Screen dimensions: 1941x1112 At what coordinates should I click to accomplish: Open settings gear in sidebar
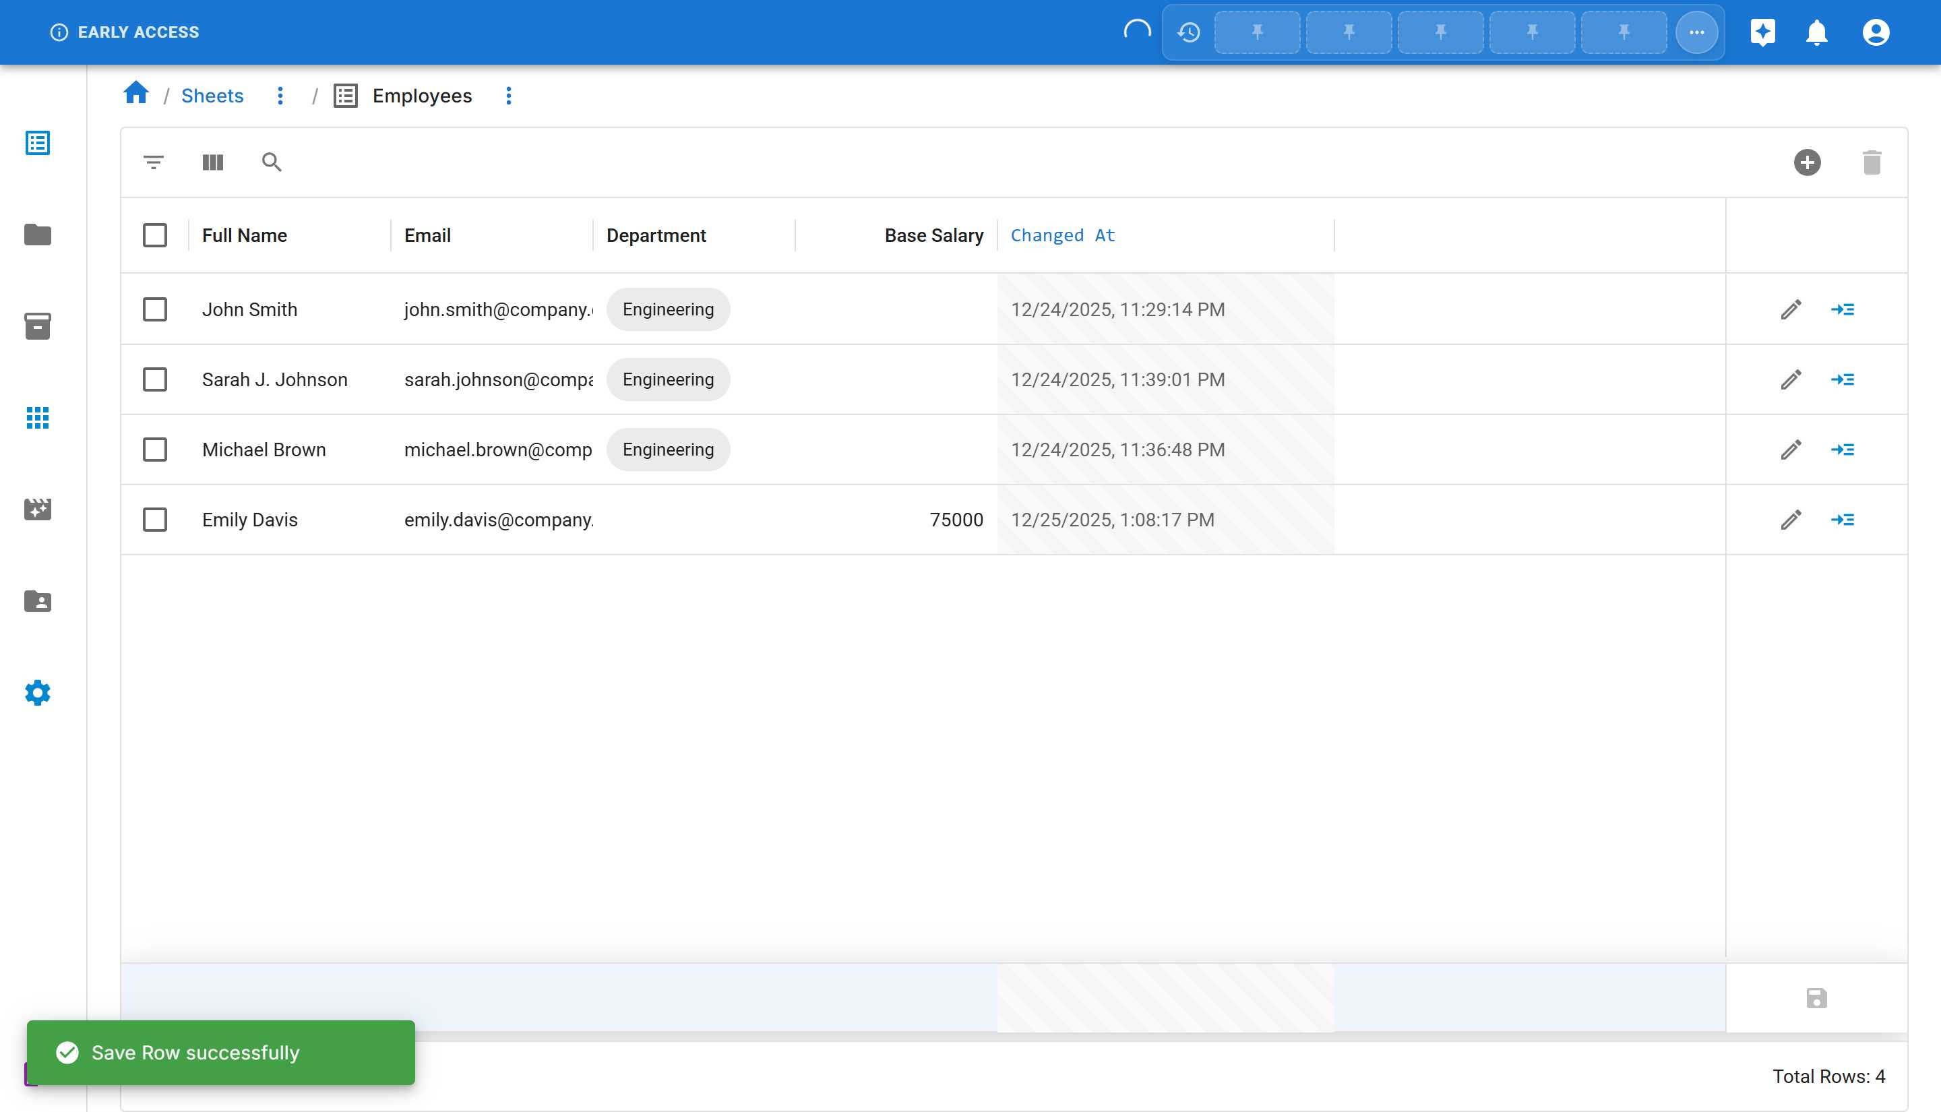pos(38,693)
